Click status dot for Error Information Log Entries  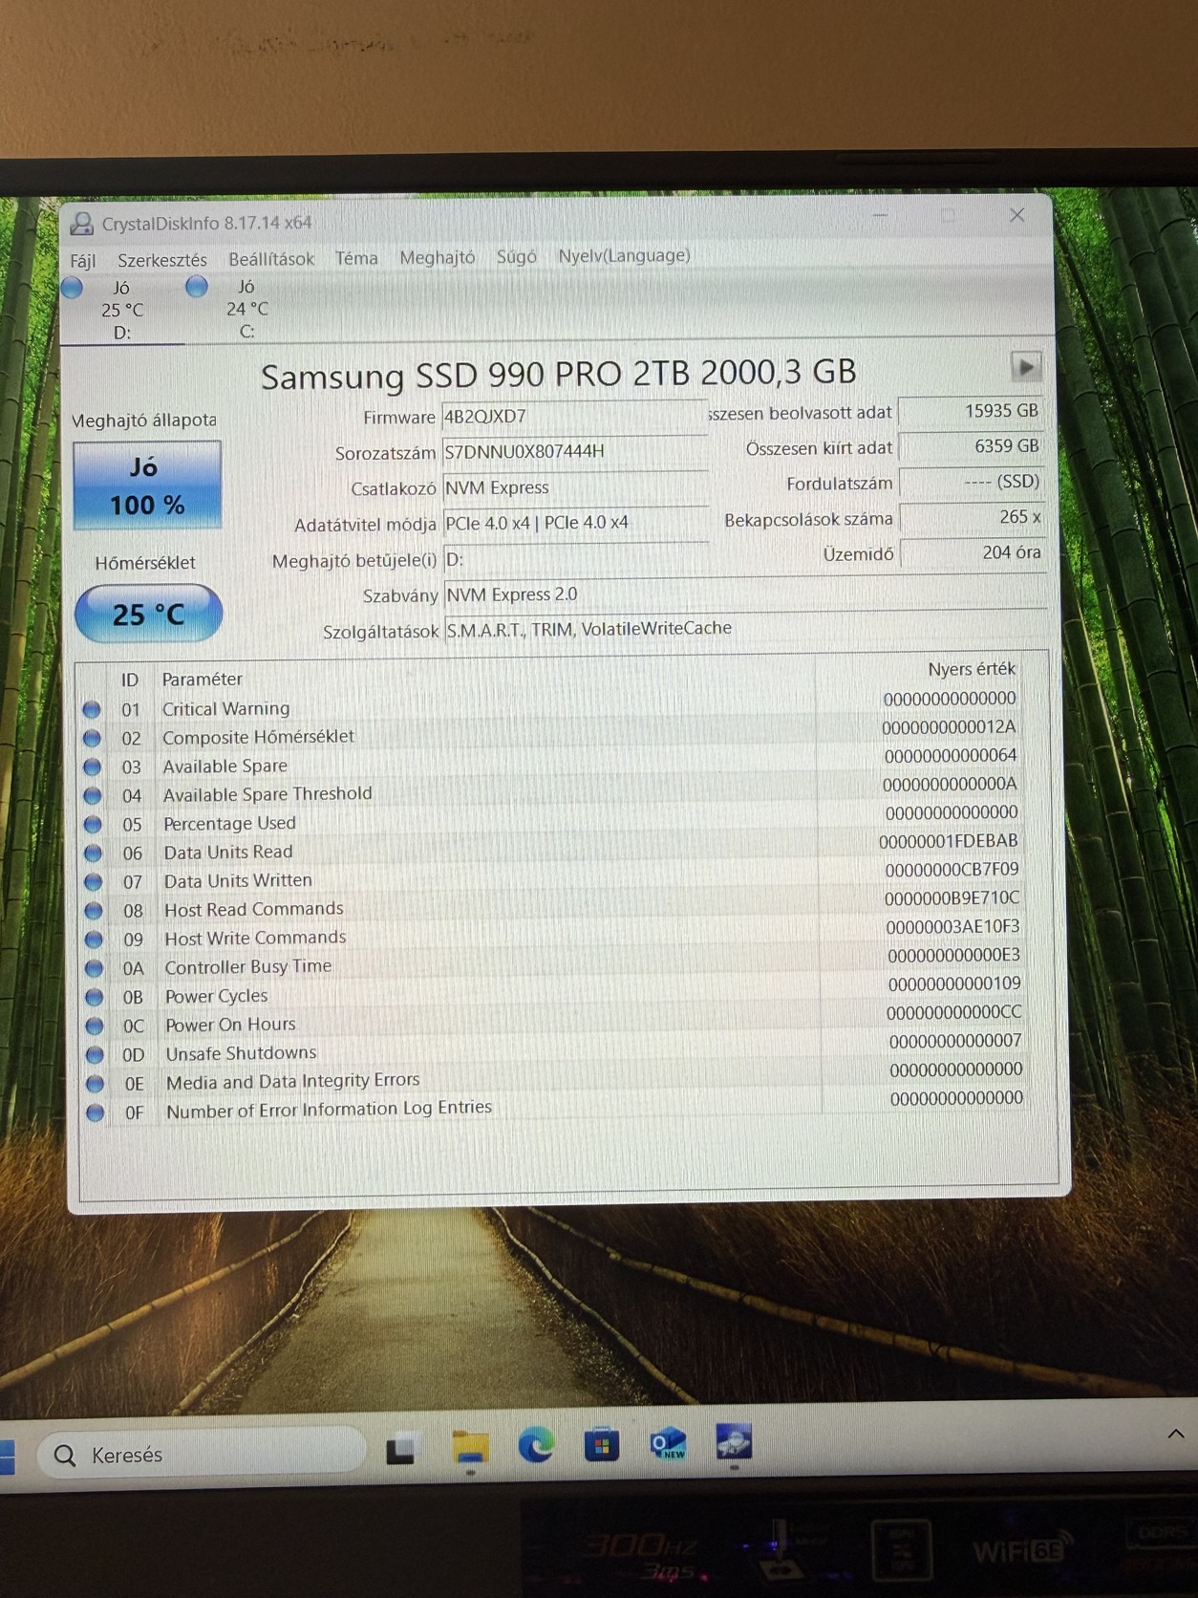click(x=96, y=1112)
